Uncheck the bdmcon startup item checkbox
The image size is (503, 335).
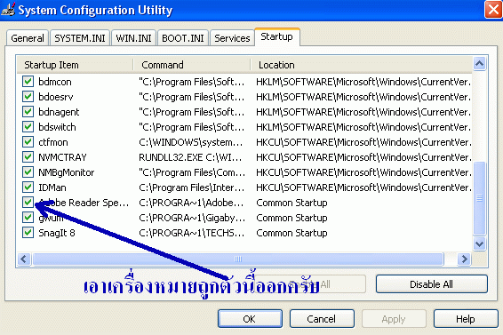pyautogui.click(x=28, y=82)
